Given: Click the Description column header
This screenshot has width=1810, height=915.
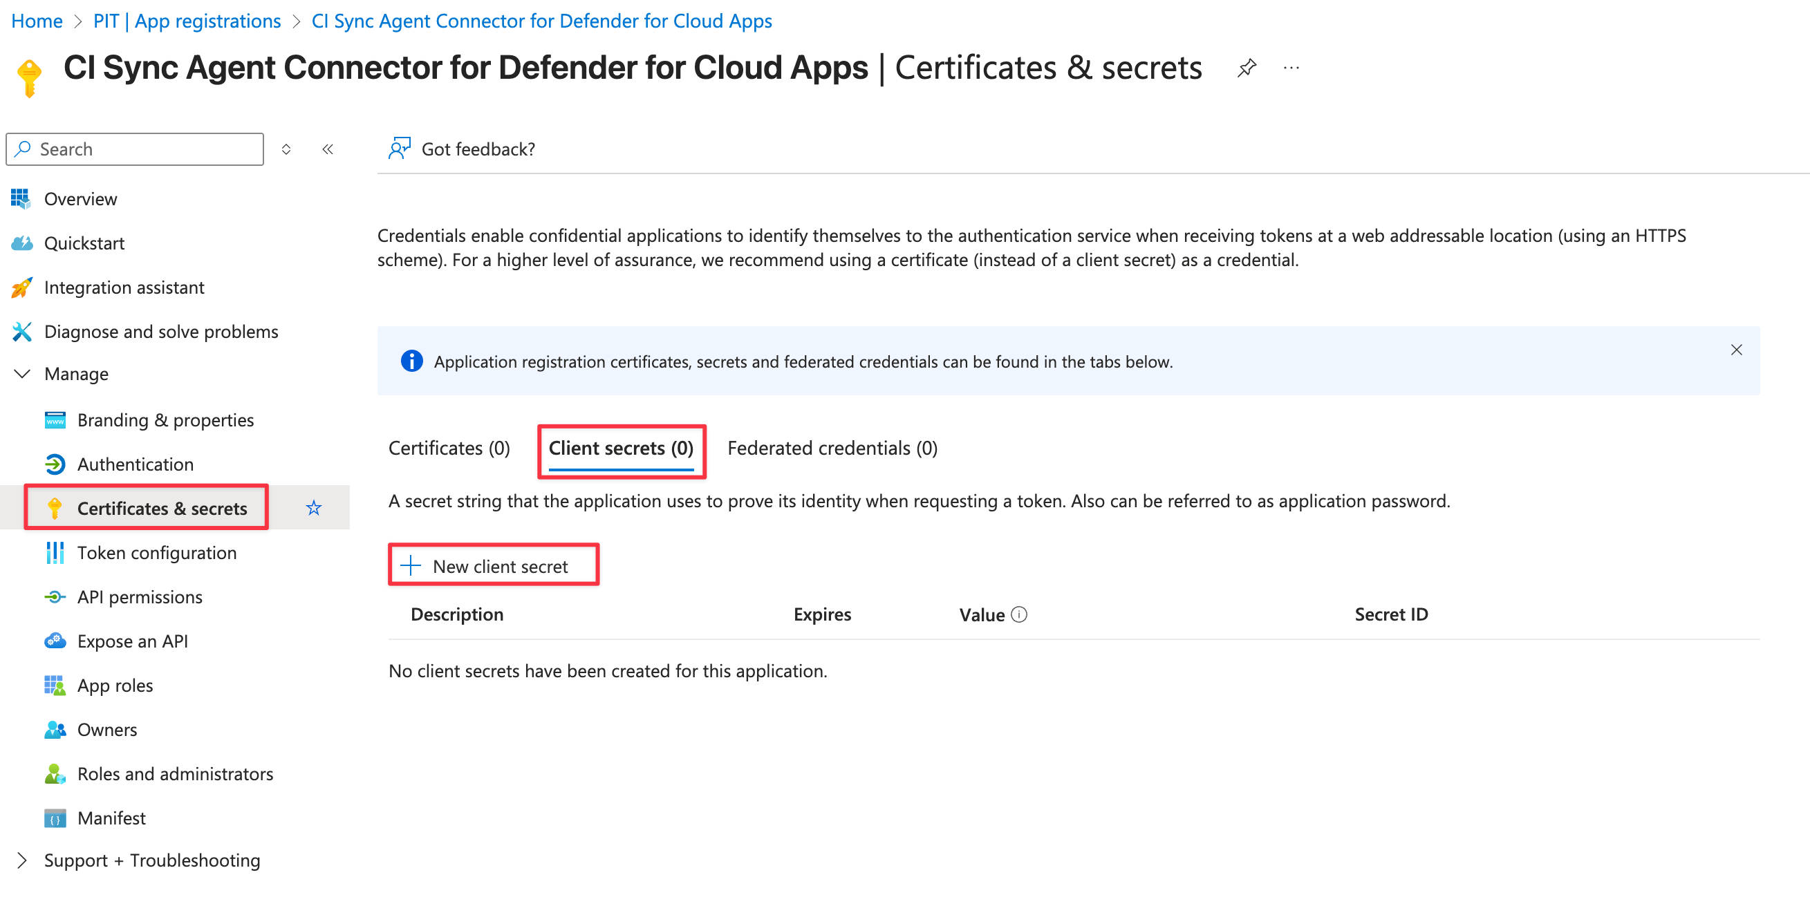Looking at the screenshot, I should [x=457, y=614].
